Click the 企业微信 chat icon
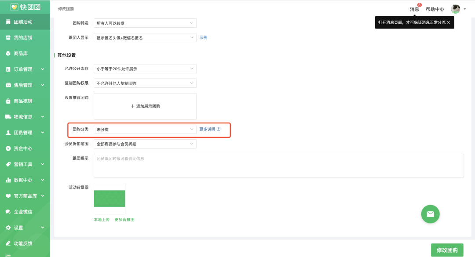The image size is (475, 257). tap(8, 212)
